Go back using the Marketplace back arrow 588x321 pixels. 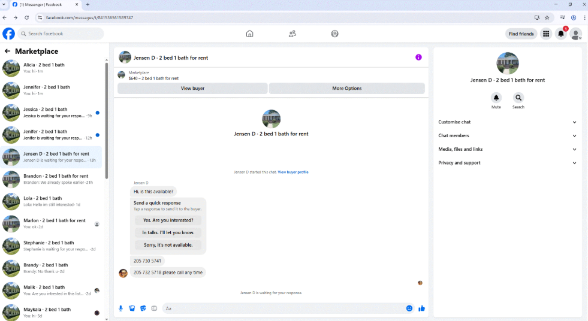[x=7, y=51]
